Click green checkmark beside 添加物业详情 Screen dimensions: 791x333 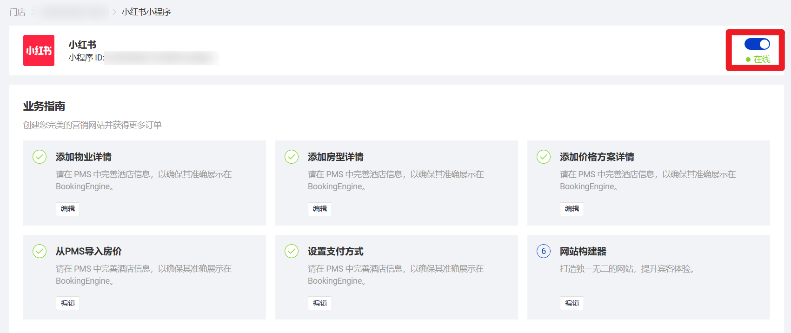tap(40, 157)
